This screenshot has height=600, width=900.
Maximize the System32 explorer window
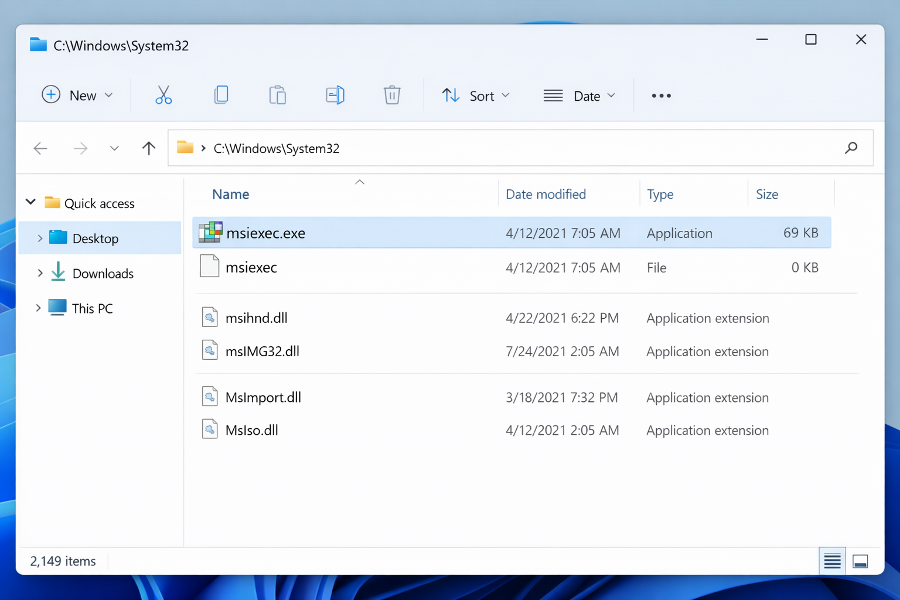[811, 39]
